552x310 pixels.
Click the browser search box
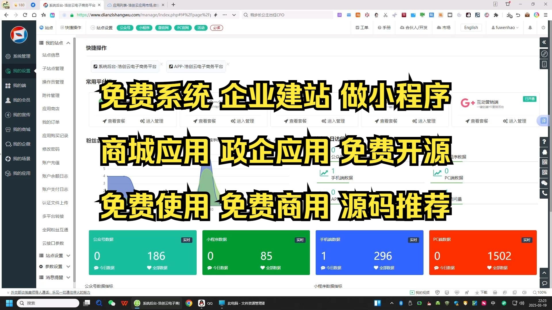click(287, 15)
